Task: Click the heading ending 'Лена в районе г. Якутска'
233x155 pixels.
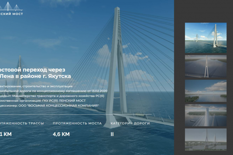Action: [x=35, y=76]
